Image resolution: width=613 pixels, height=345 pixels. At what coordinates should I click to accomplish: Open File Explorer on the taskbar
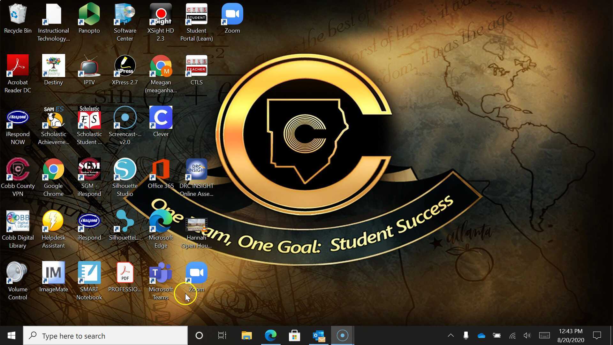pyautogui.click(x=246, y=335)
